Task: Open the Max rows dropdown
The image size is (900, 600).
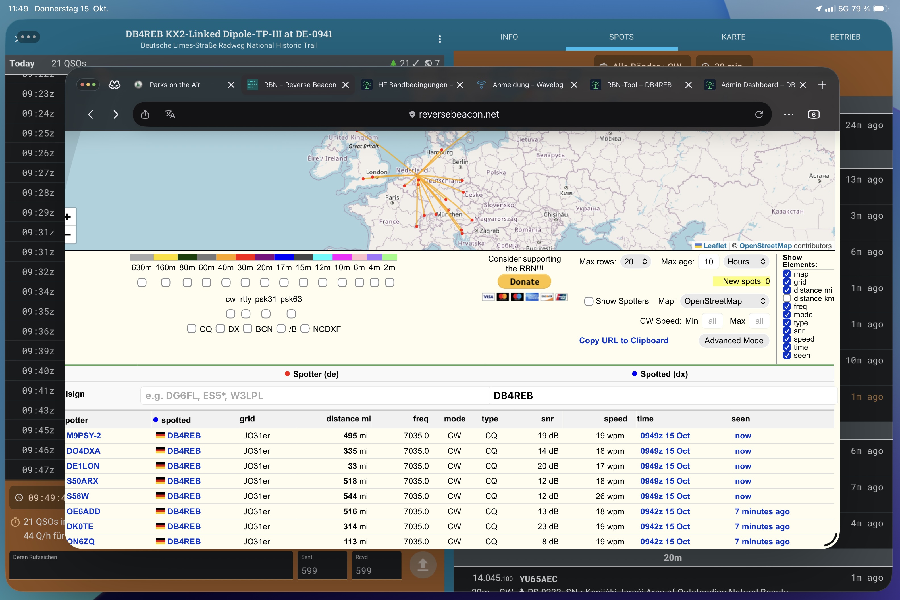Action: (x=635, y=261)
